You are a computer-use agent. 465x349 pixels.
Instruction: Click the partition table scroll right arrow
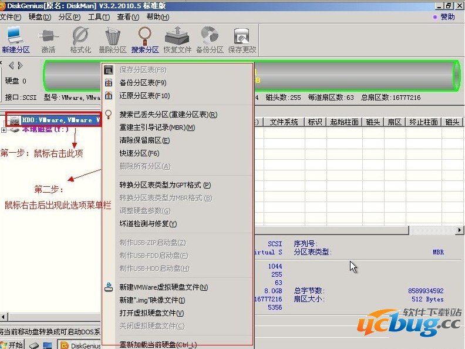click(459, 230)
